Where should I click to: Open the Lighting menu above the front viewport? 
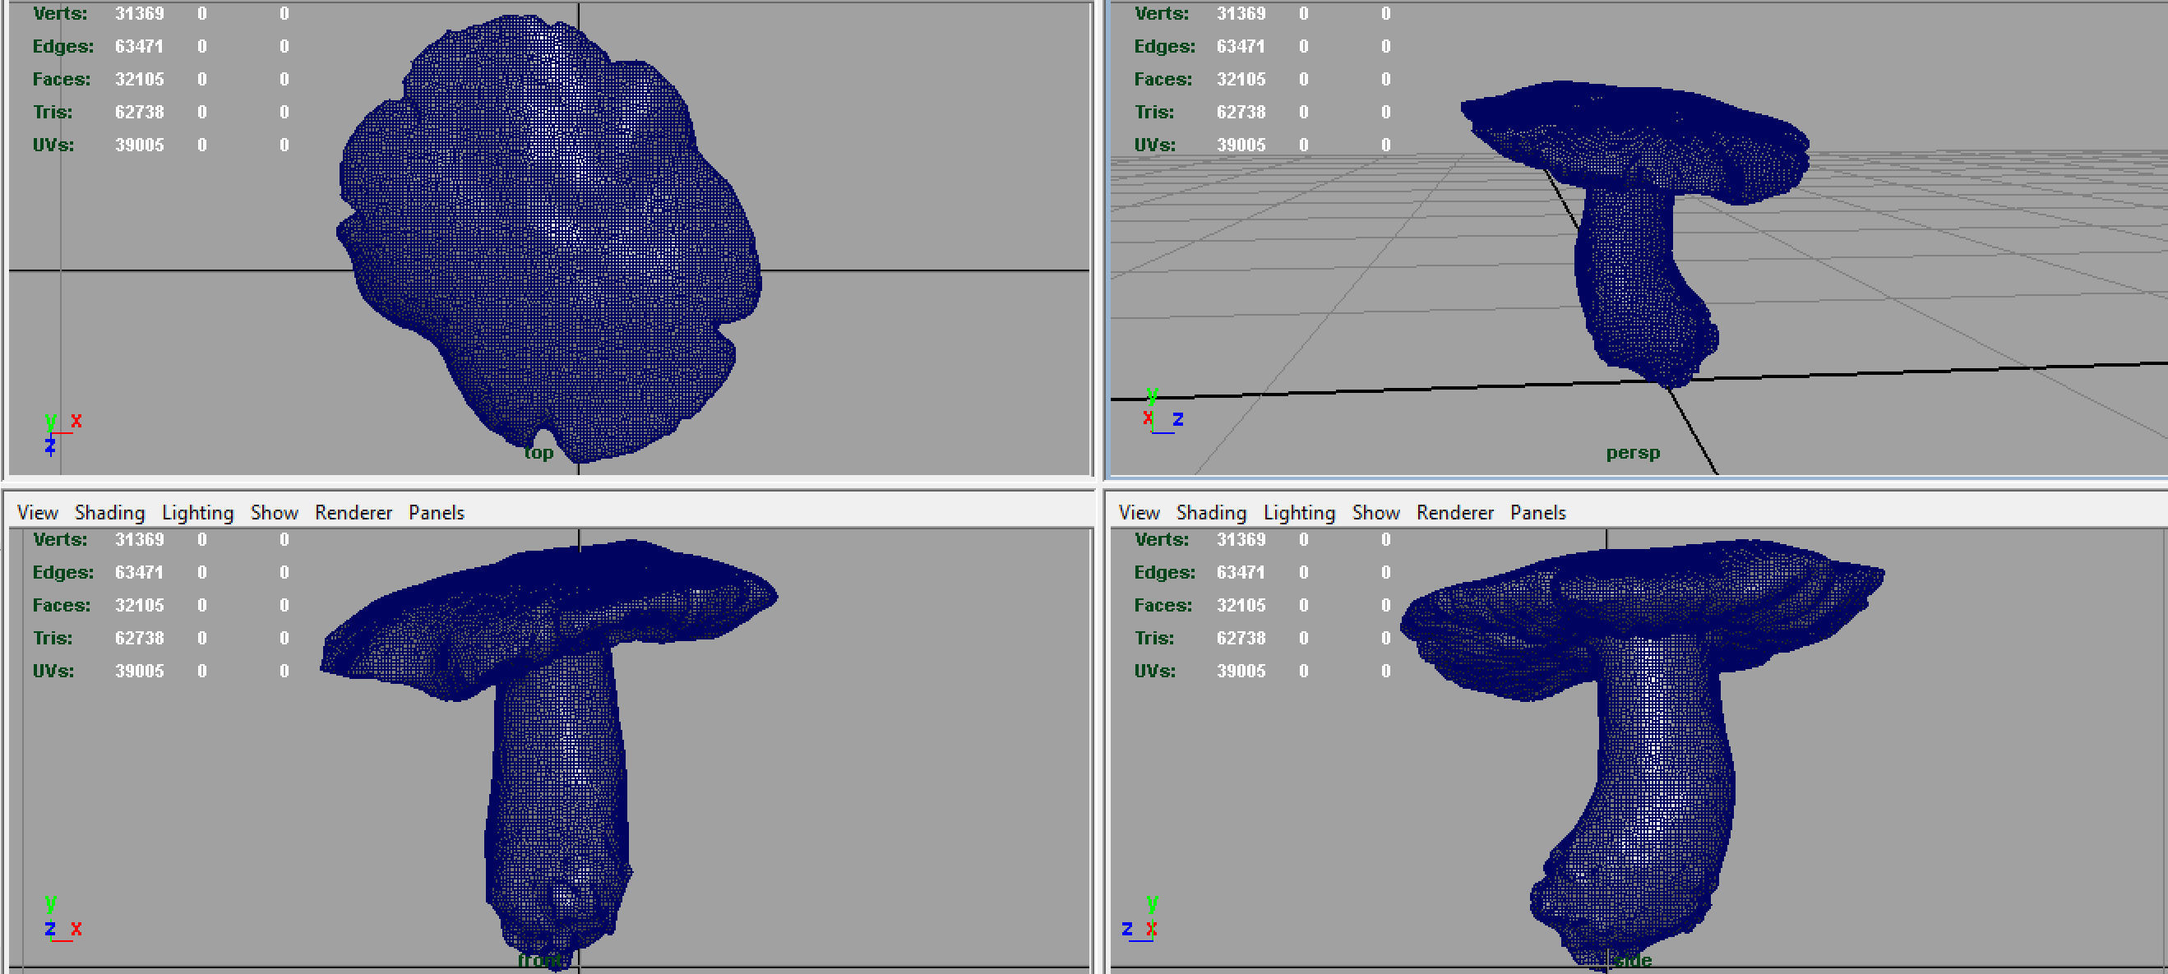[198, 512]
